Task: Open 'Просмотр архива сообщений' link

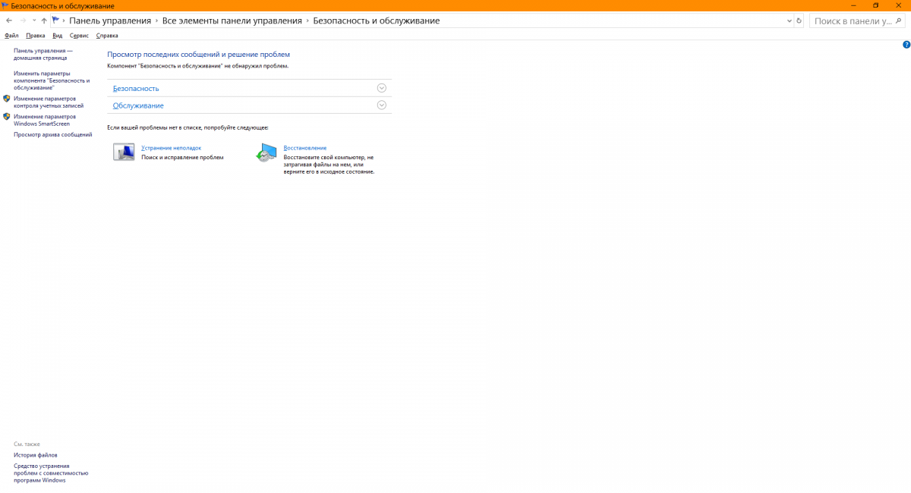Action: click(x=52, y=134)
